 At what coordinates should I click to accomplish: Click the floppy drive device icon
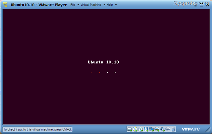coord(146,129)
